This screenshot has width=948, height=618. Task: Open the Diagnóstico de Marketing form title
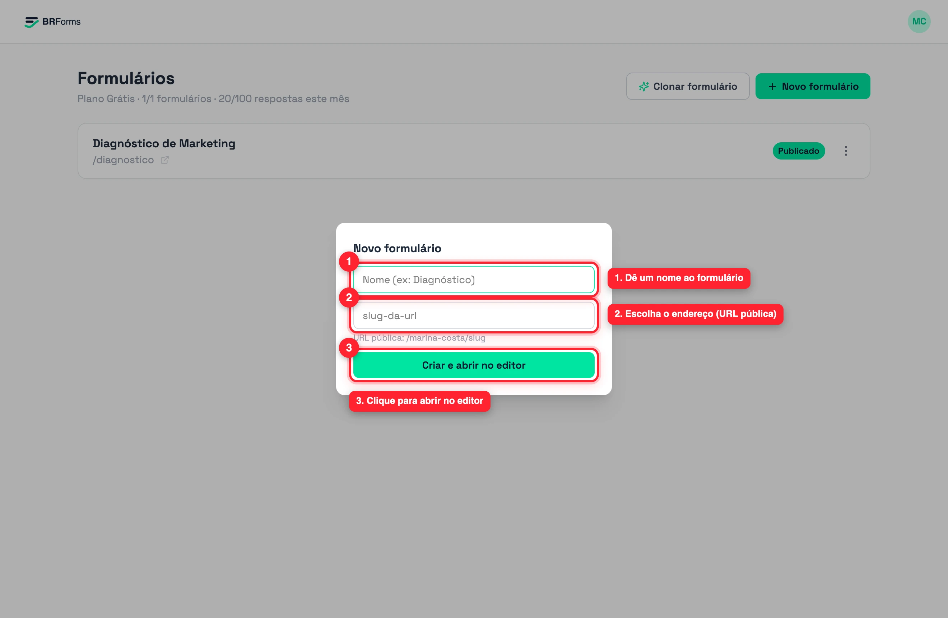tap(164, 143)
